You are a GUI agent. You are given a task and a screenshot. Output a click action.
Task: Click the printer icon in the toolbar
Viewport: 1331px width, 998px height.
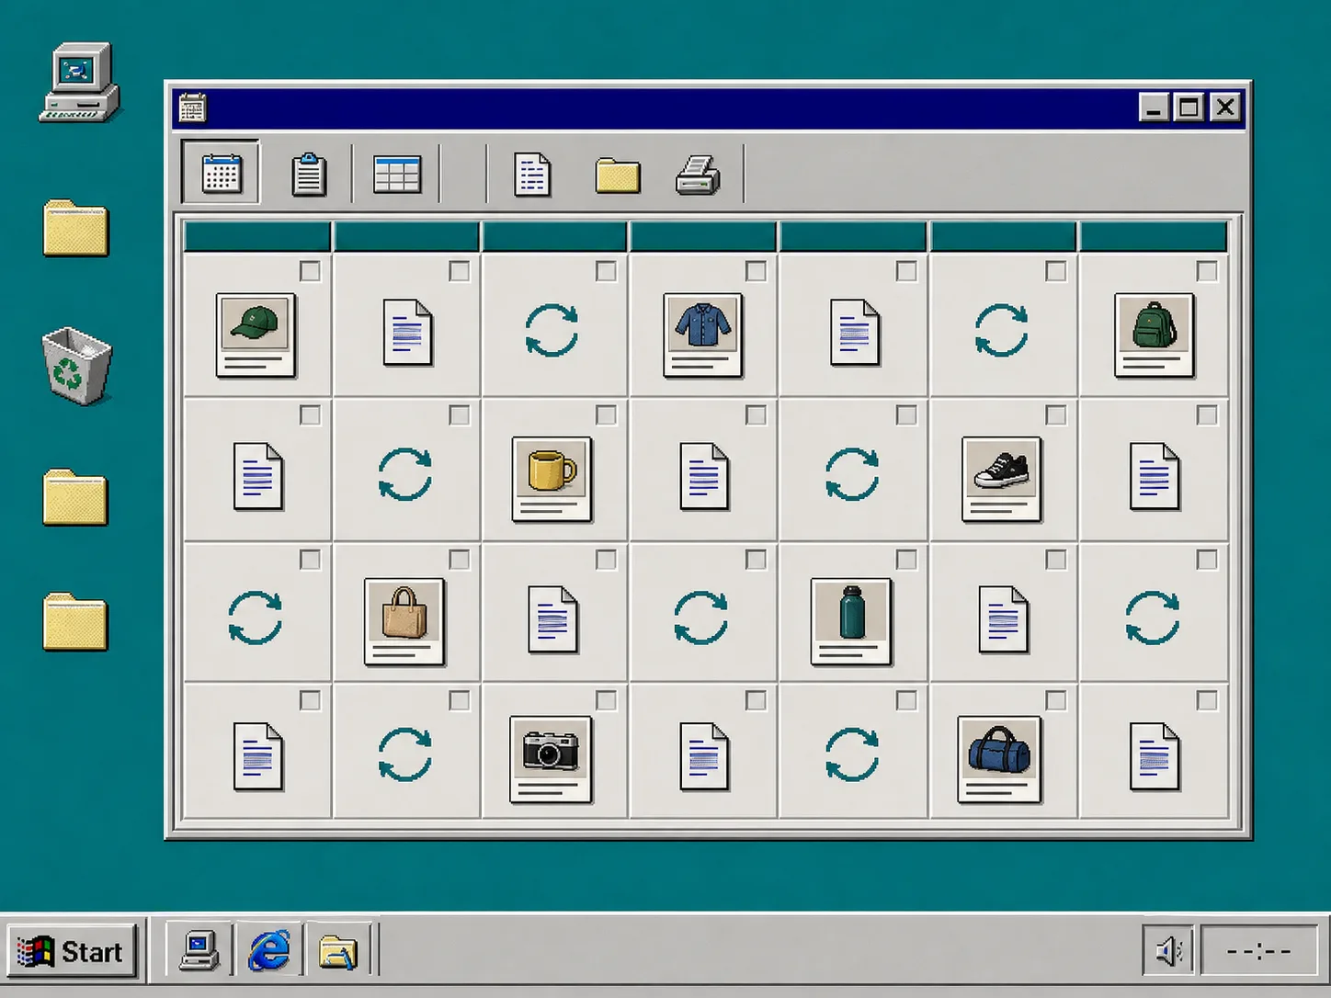(x=699, y=175)
